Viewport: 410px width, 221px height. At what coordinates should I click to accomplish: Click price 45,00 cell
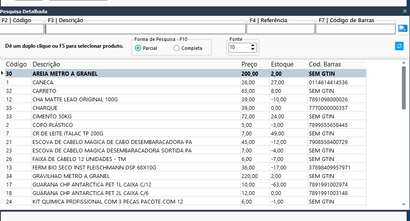[255, 142]
